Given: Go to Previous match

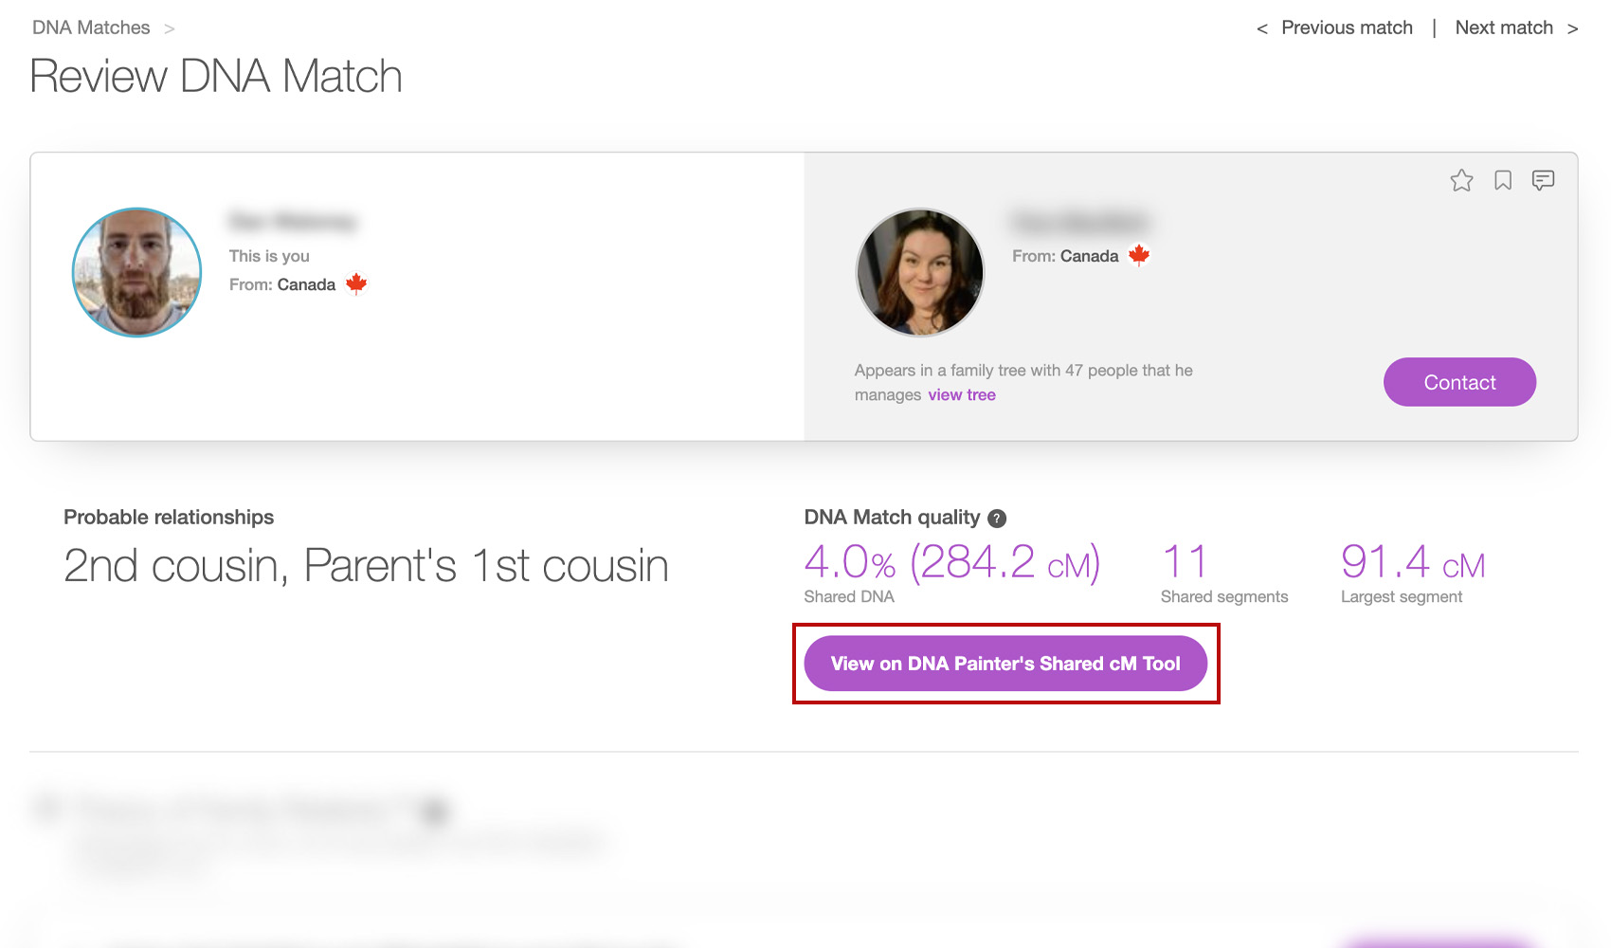Looking at the screenshot, I should point(1347,27).
